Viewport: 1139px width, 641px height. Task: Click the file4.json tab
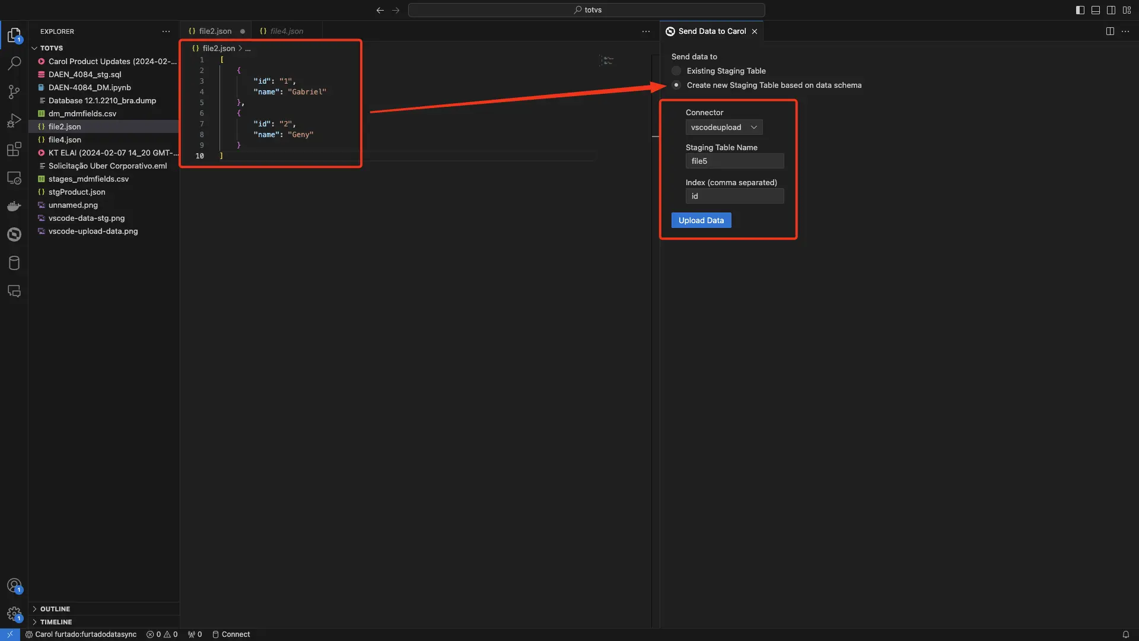pos(287,30)
